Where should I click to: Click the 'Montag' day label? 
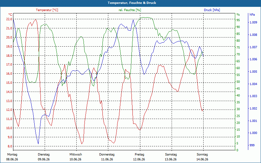pos(12,155)
